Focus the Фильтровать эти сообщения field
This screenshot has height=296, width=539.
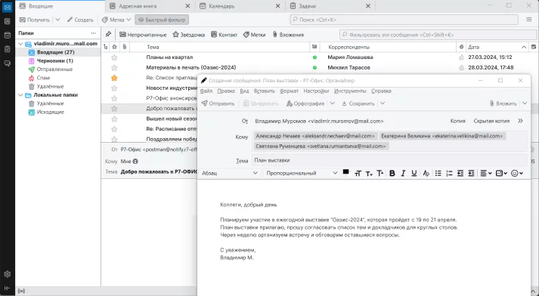click(438, 35)
